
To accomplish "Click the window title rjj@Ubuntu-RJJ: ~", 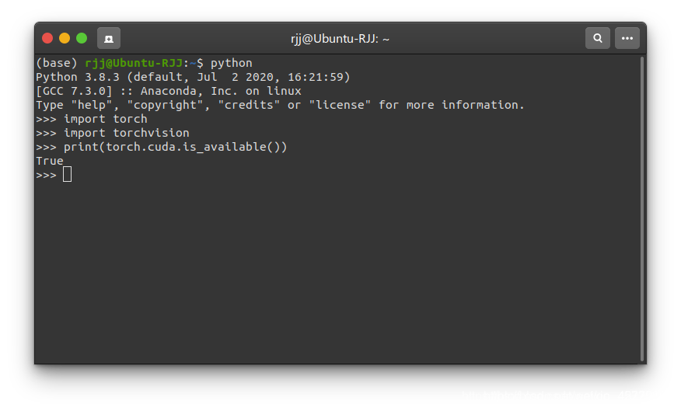I will [340, 39].
